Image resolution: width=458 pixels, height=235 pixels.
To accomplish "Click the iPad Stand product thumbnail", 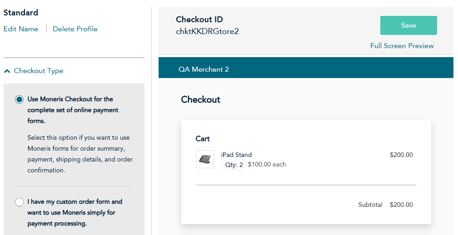I will pos(205,159).
